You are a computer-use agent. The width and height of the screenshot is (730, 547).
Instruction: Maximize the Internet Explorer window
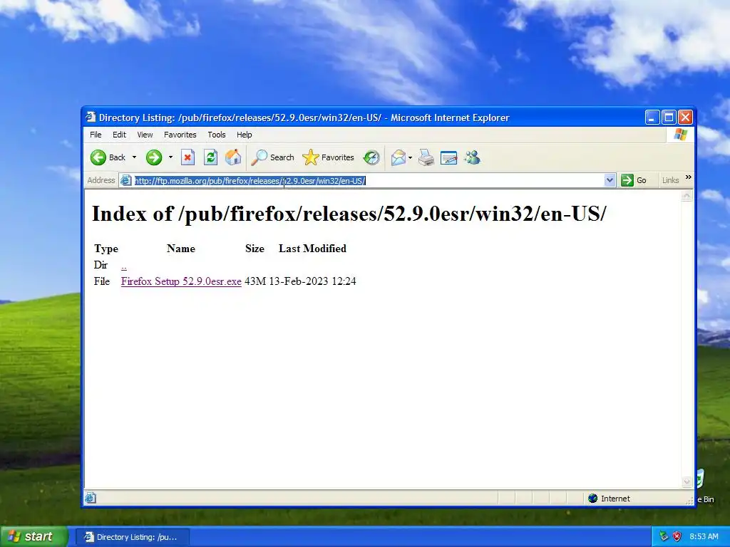(x=669, y=118)
